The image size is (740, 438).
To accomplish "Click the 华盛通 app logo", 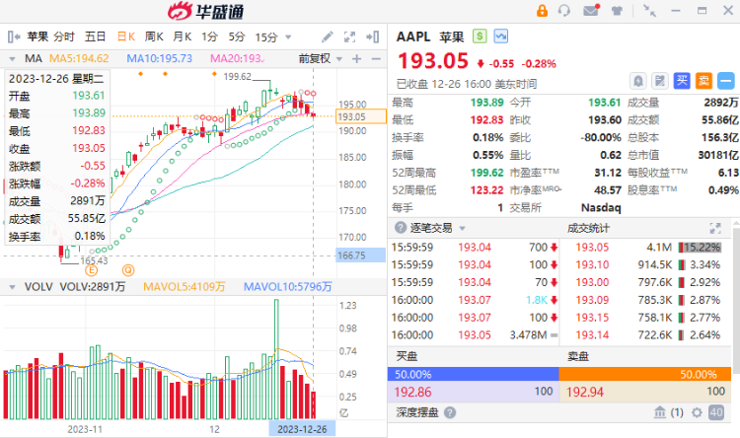I will point(206,11).
